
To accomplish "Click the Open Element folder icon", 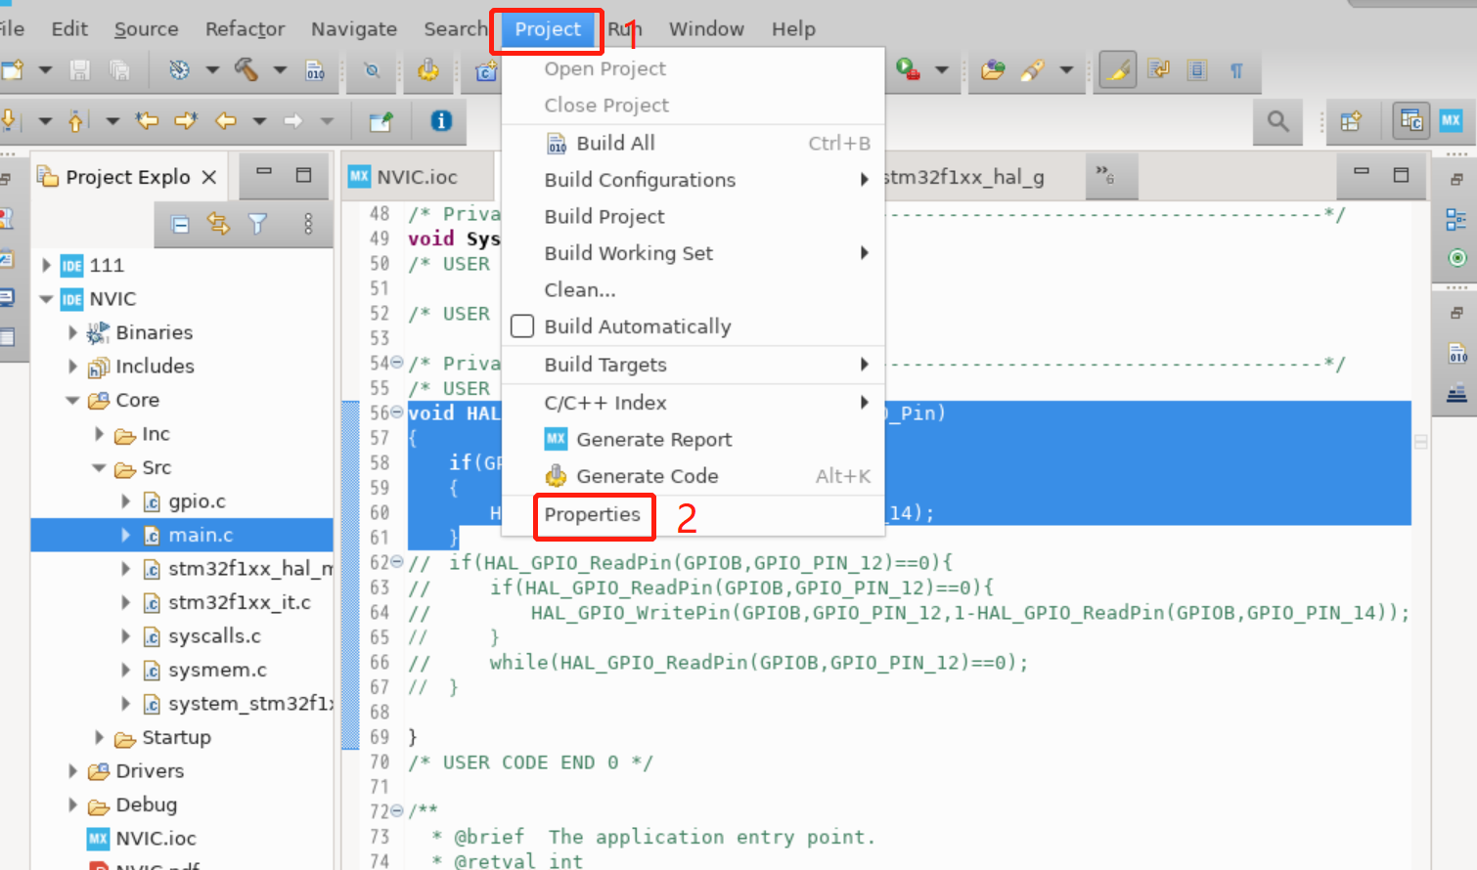I will point(993,70).
